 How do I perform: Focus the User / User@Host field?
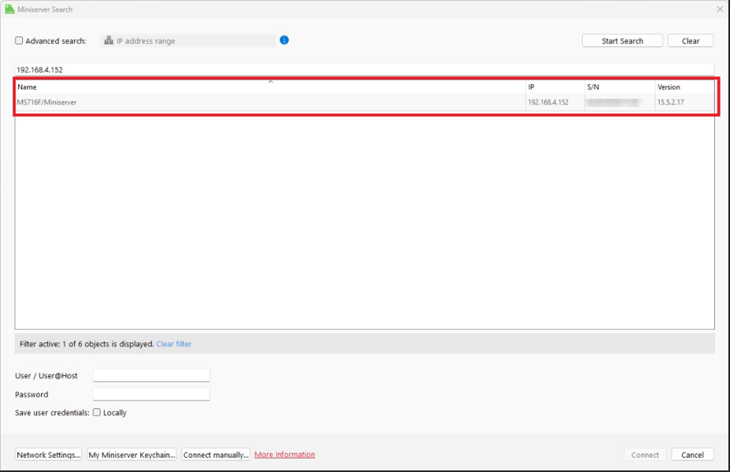(151, 375)
